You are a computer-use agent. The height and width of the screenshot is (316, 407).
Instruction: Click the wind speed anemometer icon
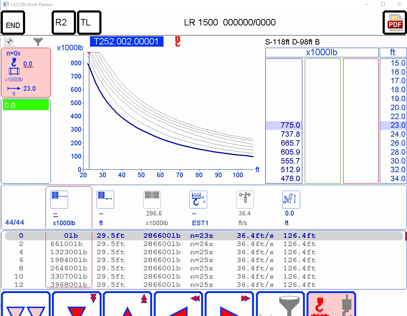[245, 199]
